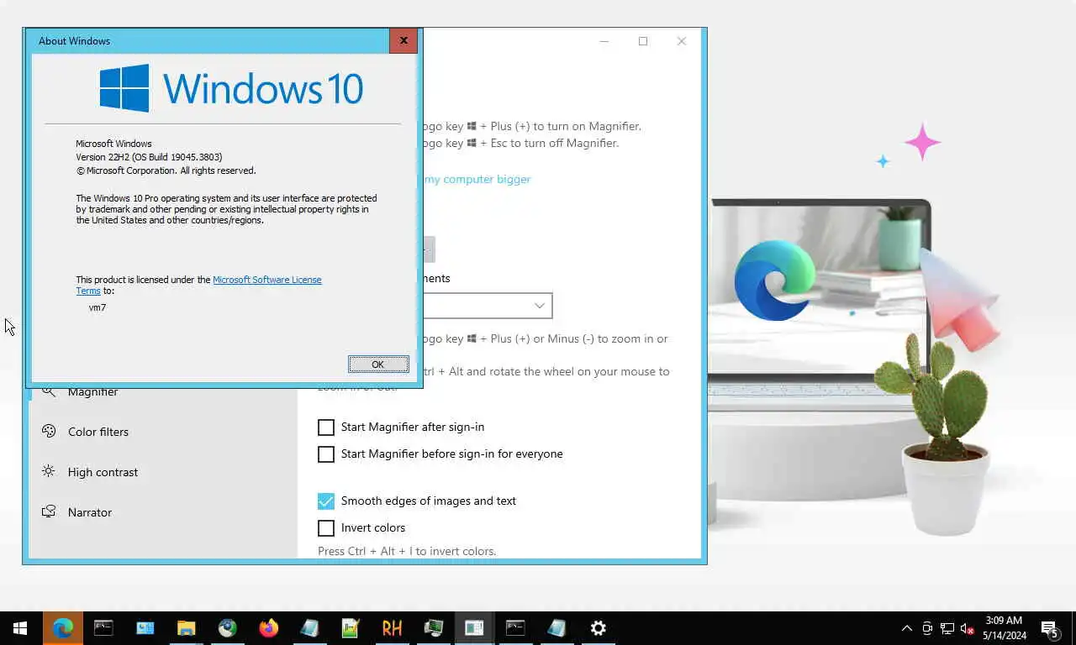Follow the 'my computer bigger' link in Settings
Screen dimensions: 1076x645
(x=477, y=179)
